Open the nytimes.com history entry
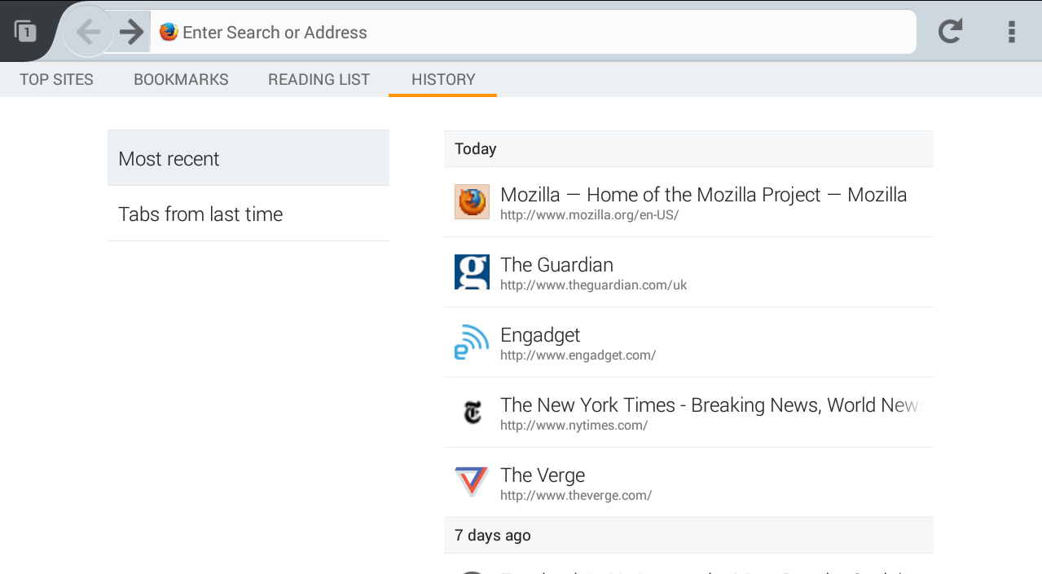The height and width of the screenshot is (574, 1042). point(701,412)
